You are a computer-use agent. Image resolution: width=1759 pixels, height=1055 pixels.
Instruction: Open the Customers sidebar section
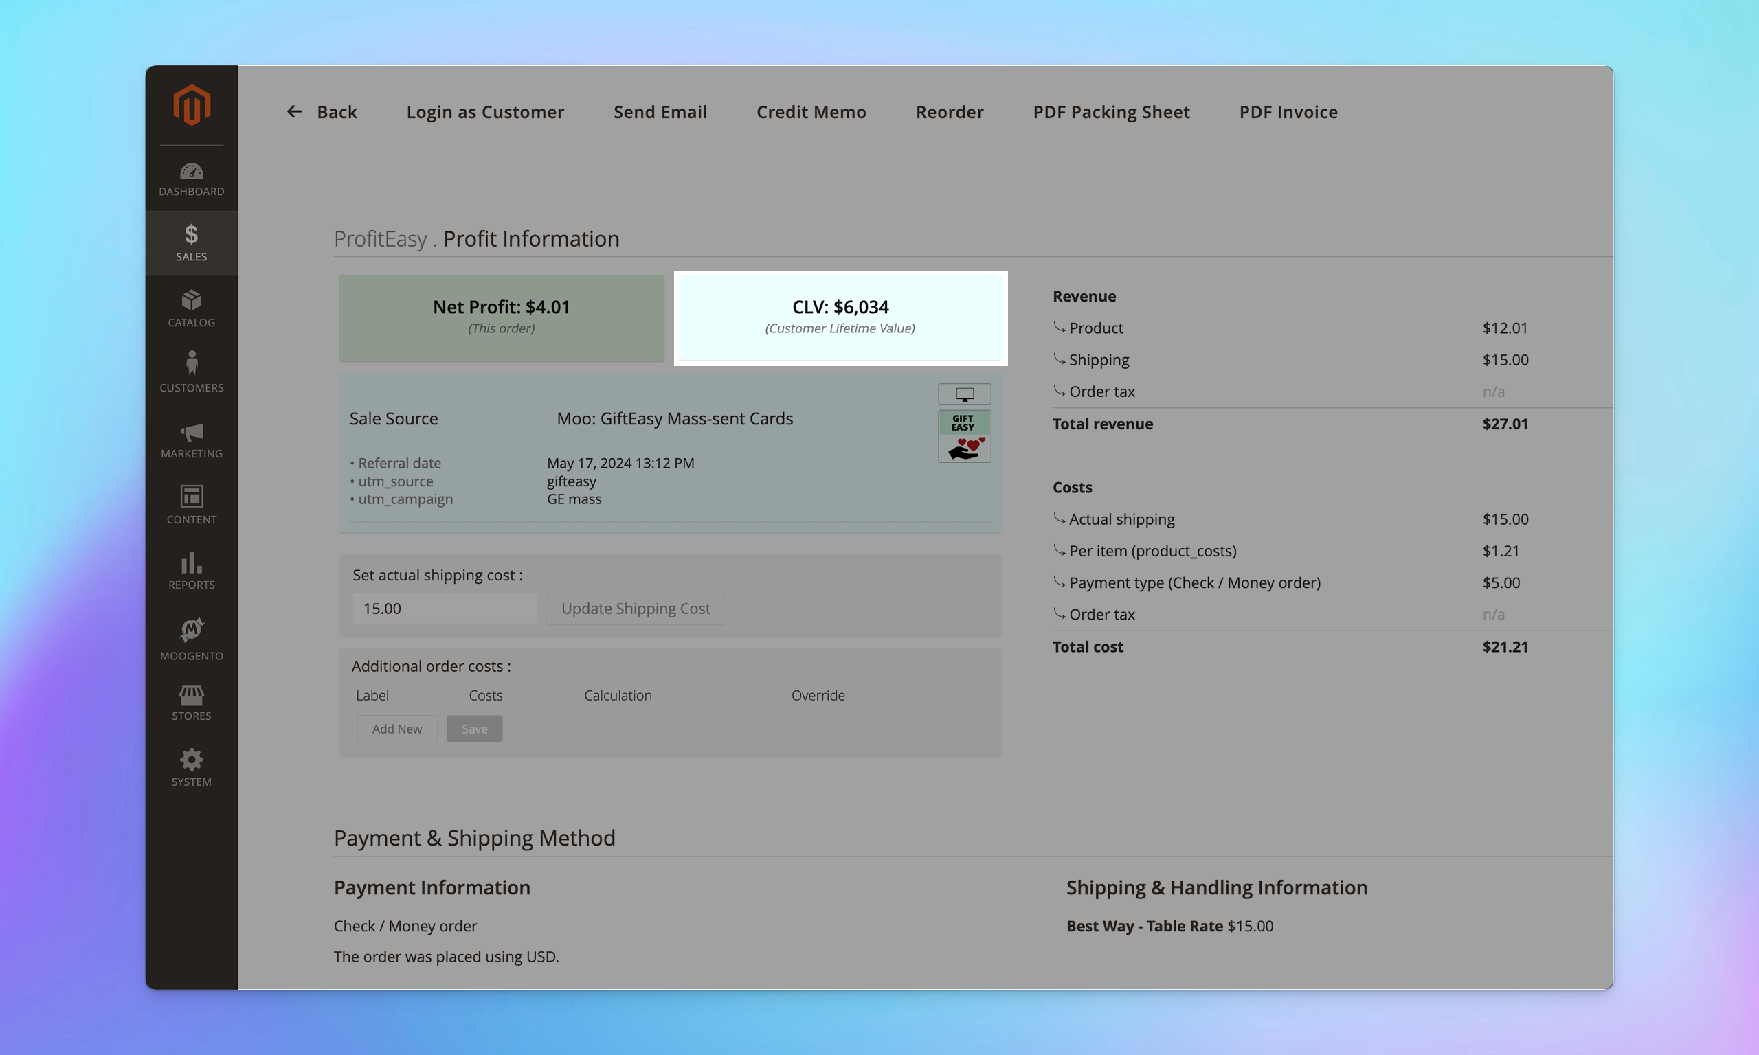tap(191, 372)
